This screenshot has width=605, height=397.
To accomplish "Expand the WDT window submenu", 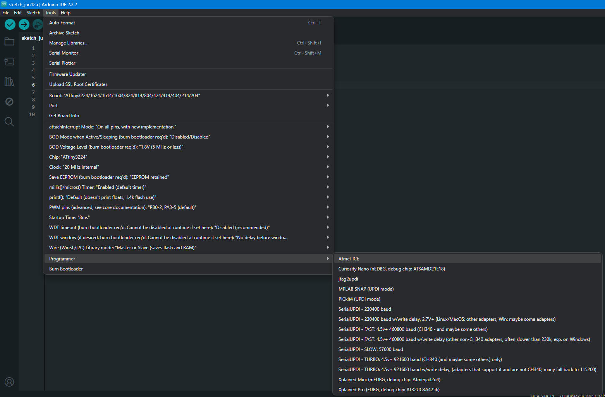I will coord(189,238).
